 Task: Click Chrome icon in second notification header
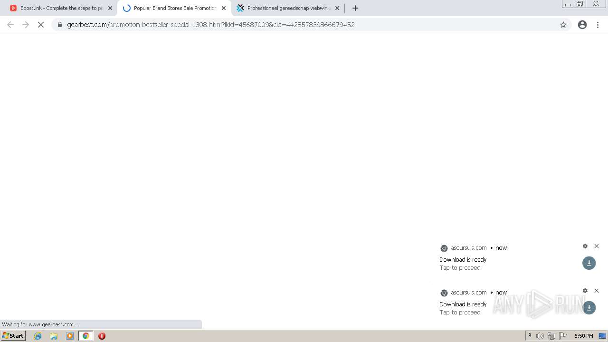point(444,293)
